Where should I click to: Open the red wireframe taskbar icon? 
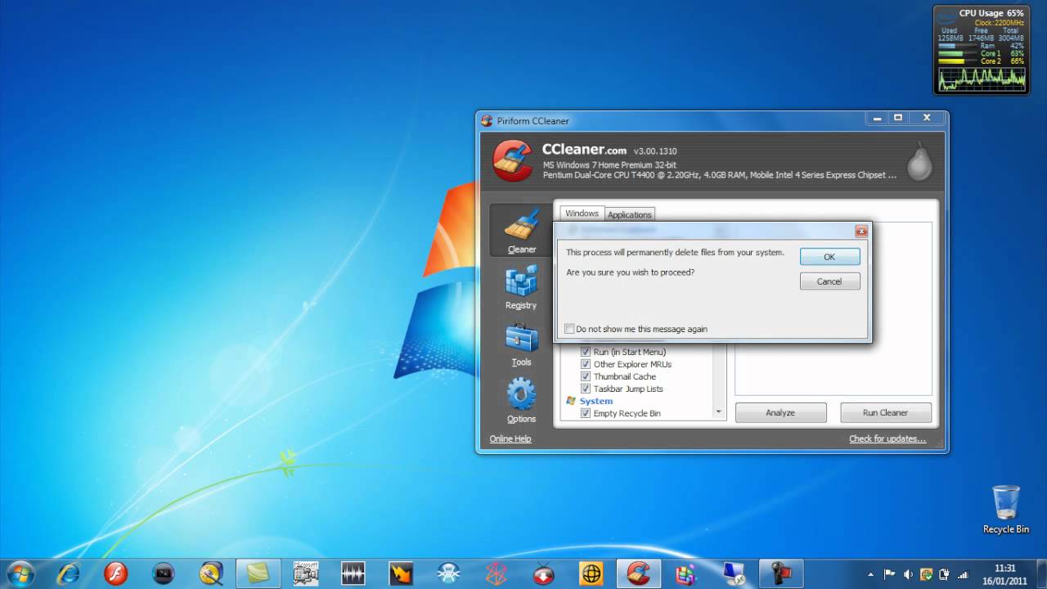(497, 573)
